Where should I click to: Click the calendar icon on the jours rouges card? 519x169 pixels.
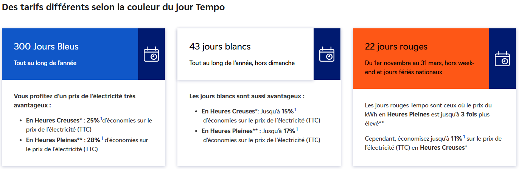click(x=502, y=59)
